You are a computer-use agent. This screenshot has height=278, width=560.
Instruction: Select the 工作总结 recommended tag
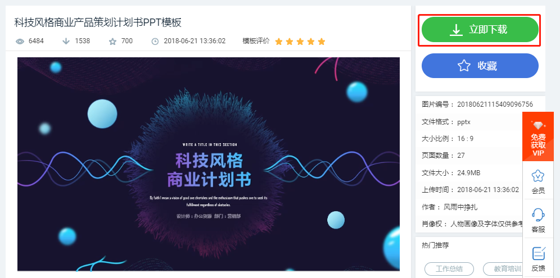(x=449, y=268)
